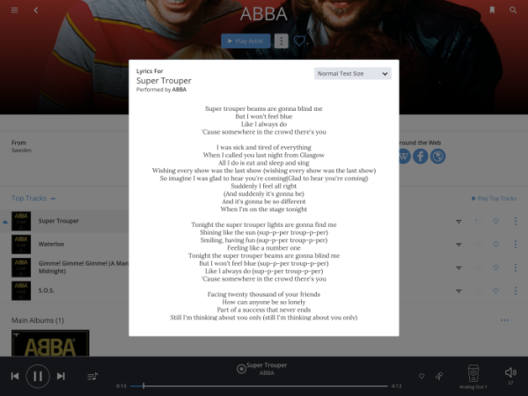528x396 pixels.
Task: Open more options beside Play Artist
Action: point(282,41)
